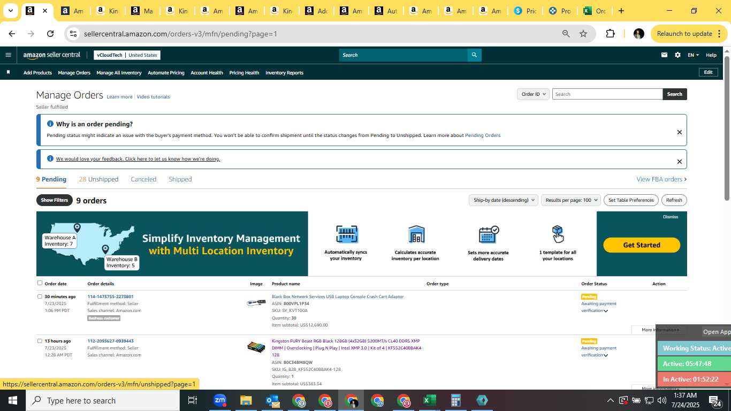Open File Explorer from the taskbar
The width and height of the screenshot is (731, 411).
(246, 400)
